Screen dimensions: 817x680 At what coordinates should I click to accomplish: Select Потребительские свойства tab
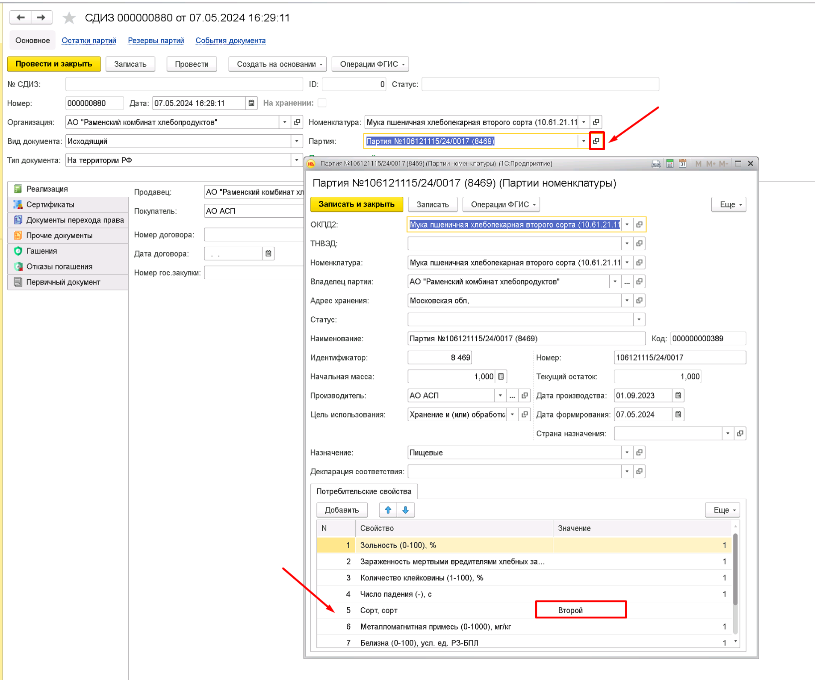tap(364, 491)
